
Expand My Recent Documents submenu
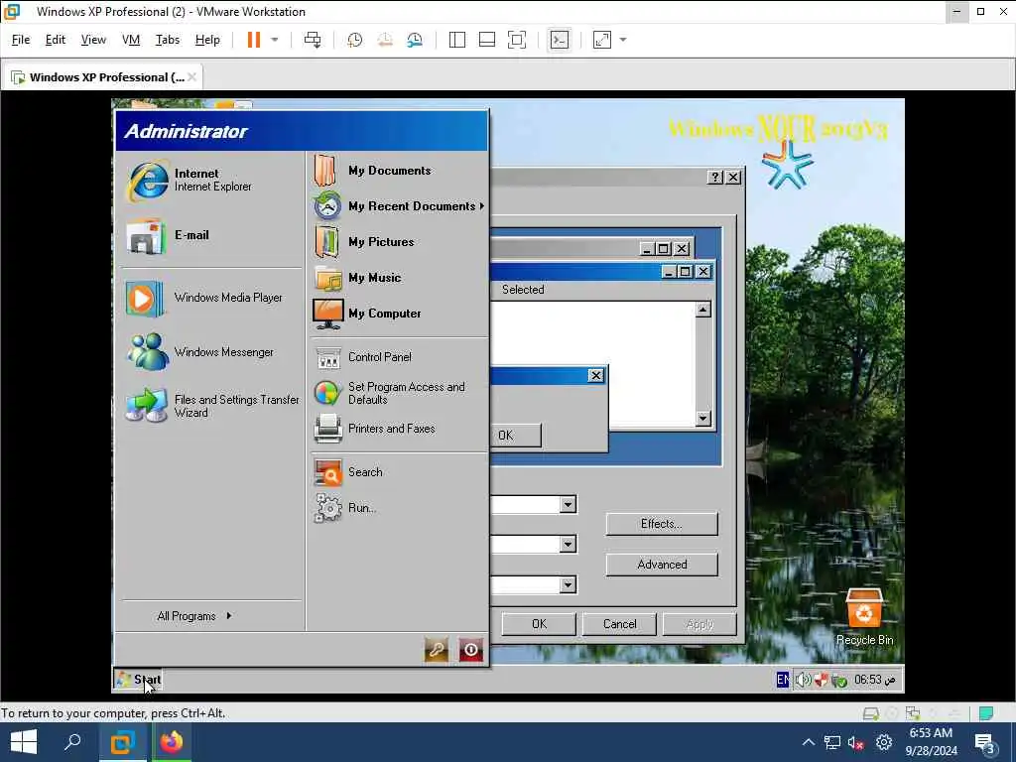pyautogui.click(x=399, y=206)
